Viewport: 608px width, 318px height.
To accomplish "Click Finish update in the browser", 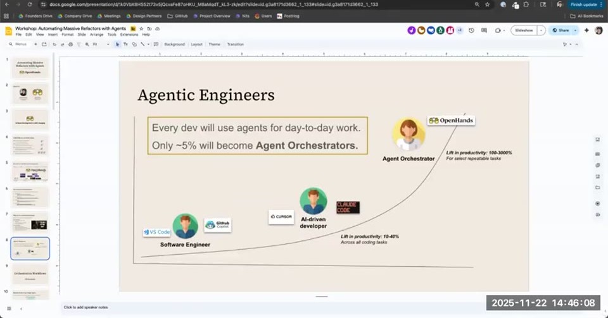I will click(x=586, y=4).
